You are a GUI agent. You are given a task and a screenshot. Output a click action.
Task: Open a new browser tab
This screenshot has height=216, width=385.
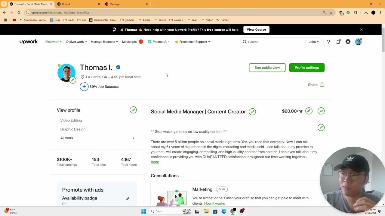click(154, 4)
